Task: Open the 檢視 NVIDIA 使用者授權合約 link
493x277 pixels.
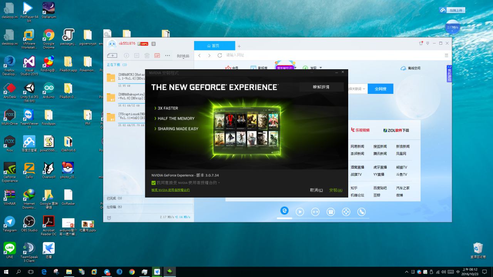Action: 171,190
